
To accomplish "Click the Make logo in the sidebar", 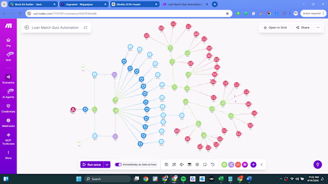I will 8,26.
